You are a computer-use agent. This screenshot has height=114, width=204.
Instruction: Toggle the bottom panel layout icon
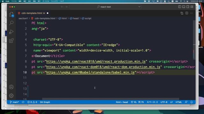point(184,7)
